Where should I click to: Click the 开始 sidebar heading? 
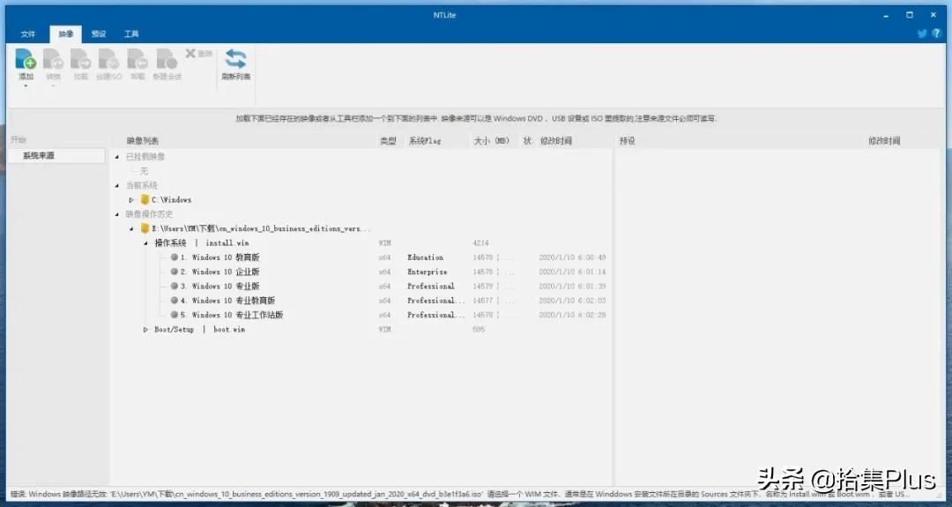coord(19,140)
